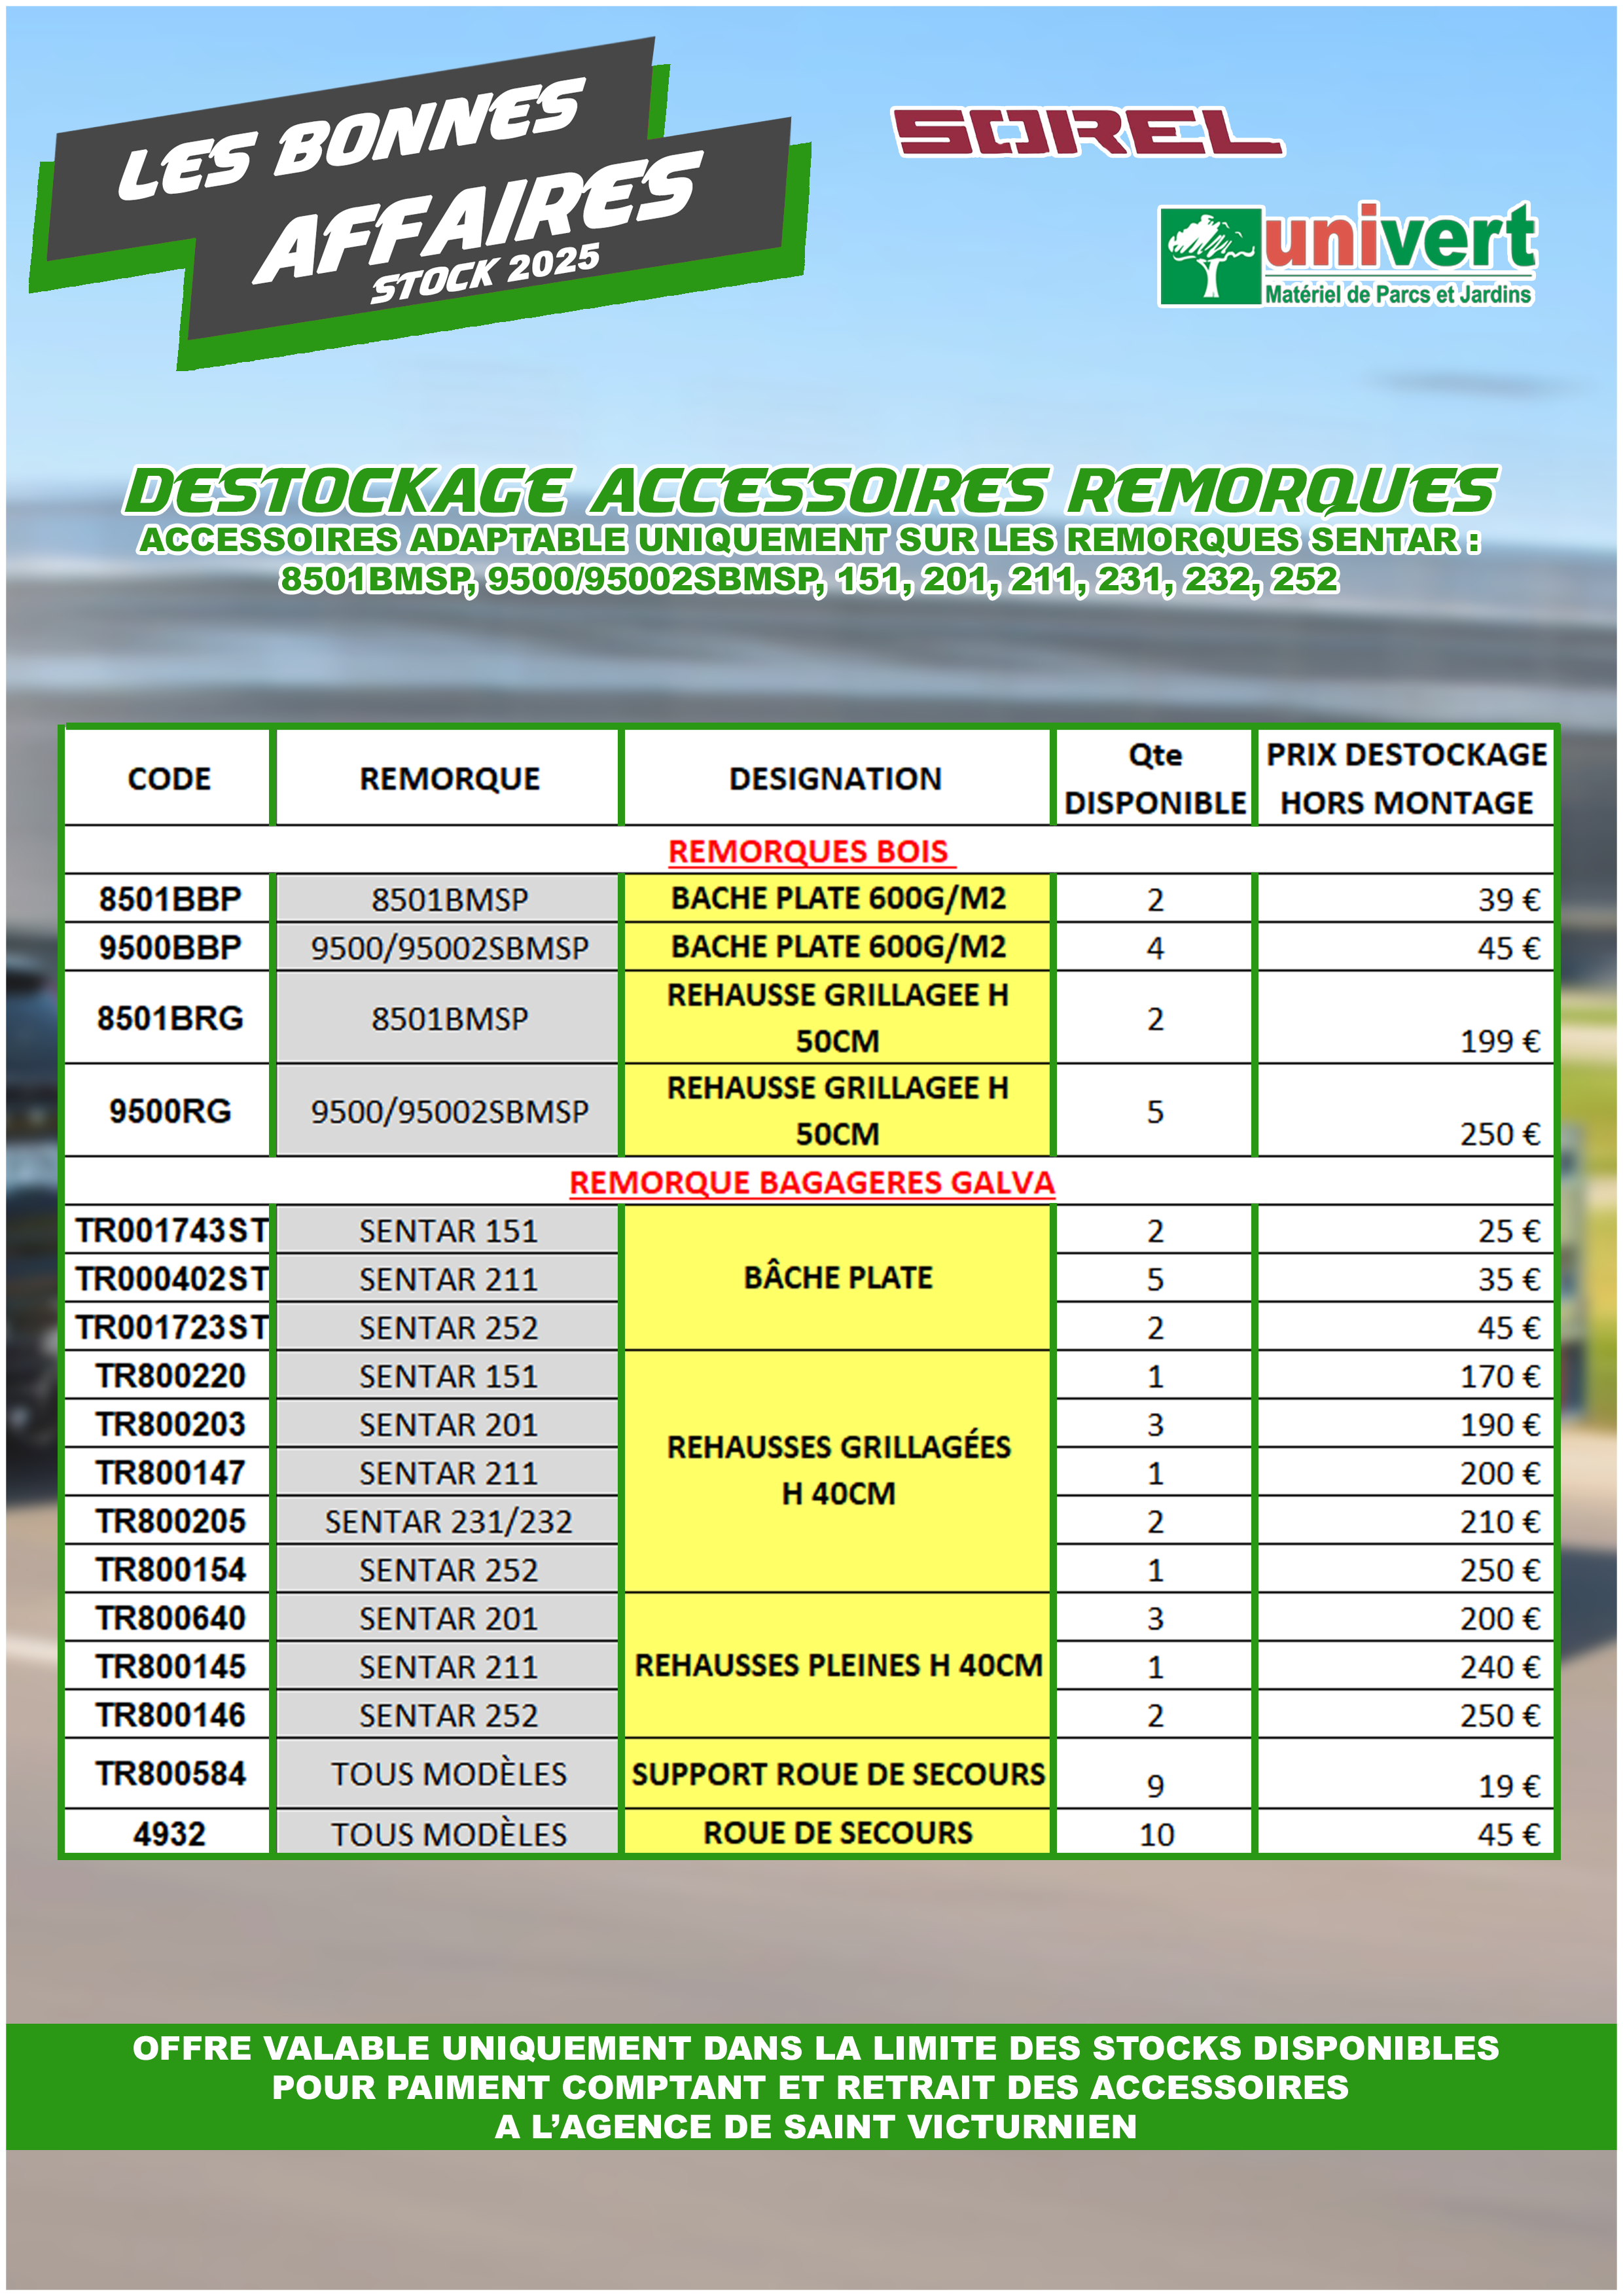This screenshot has width=1623, height=2296.
Task: Select code TR001723ST
Action: 171,1327
